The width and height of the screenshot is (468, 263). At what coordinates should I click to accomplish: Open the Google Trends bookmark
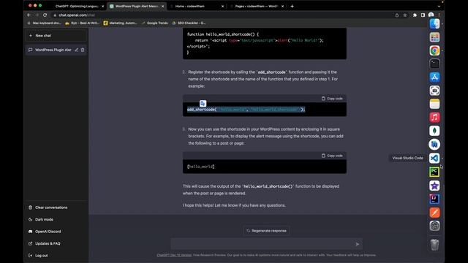(x=154, y=23)
